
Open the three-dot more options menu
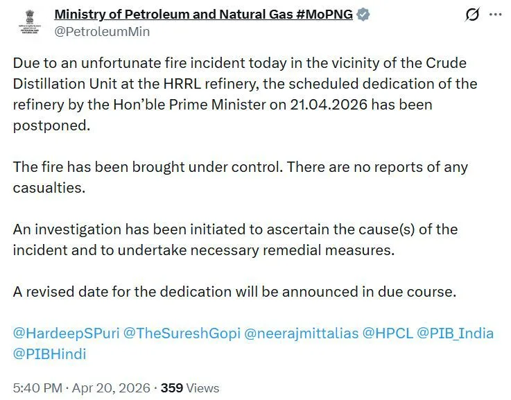(494, 15)
